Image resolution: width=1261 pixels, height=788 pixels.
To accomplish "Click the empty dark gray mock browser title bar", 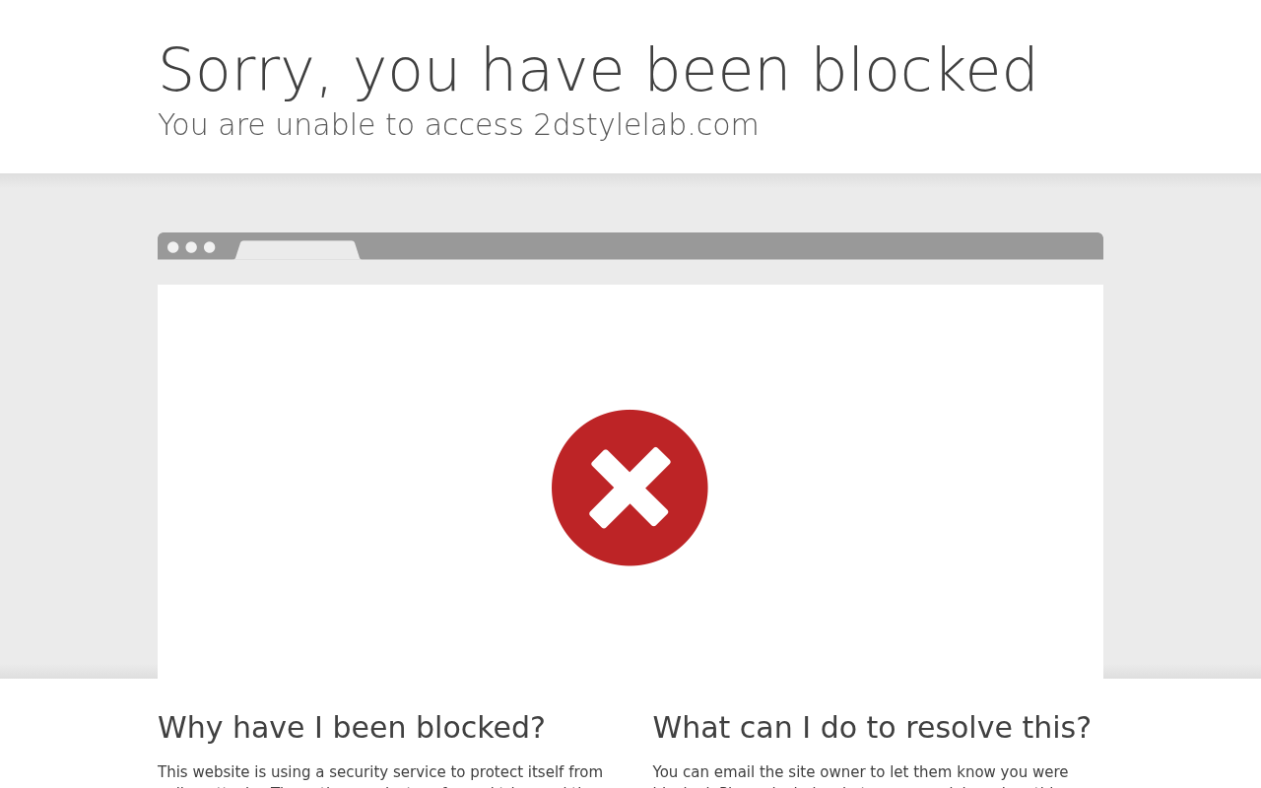I will click(x=729, y=246).
